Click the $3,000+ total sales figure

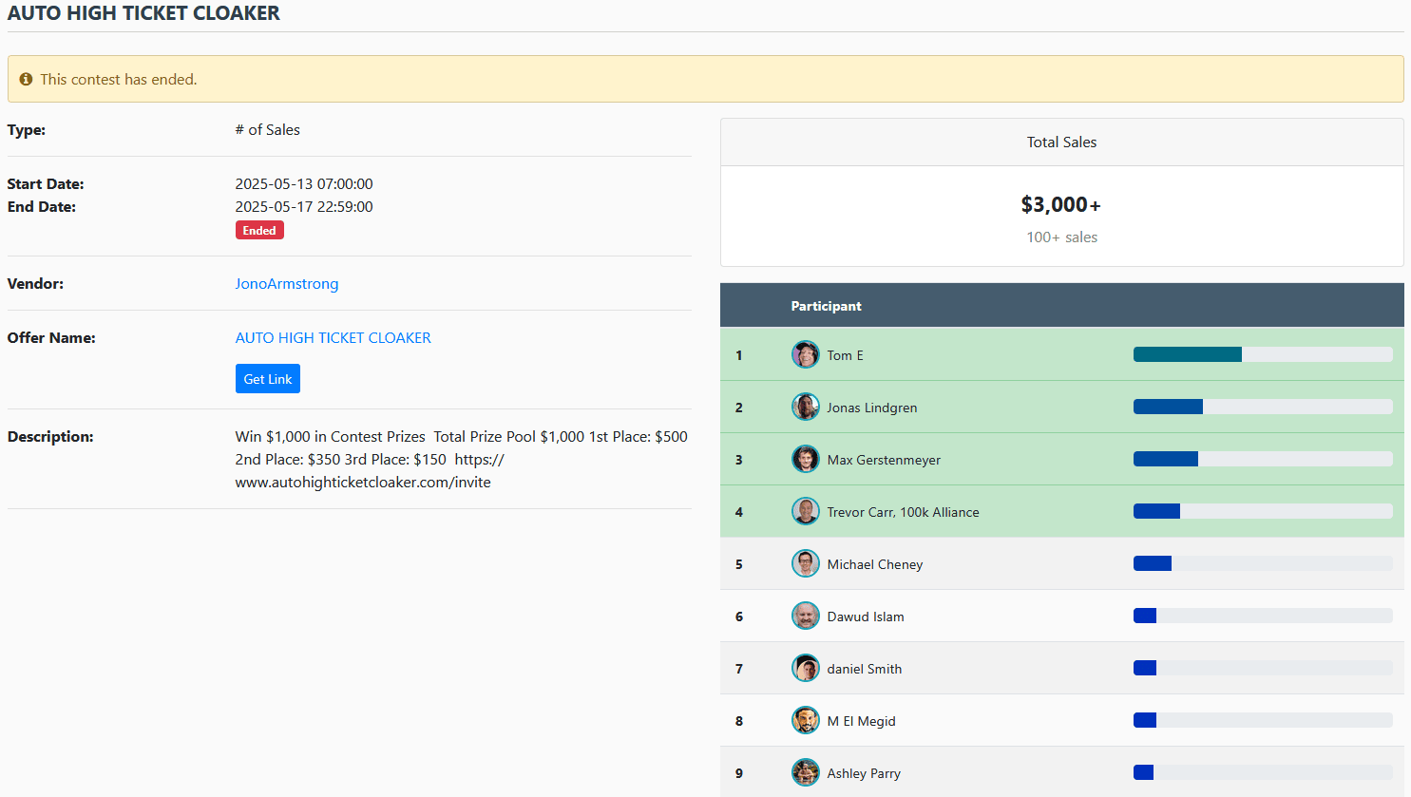[1060, 205]
